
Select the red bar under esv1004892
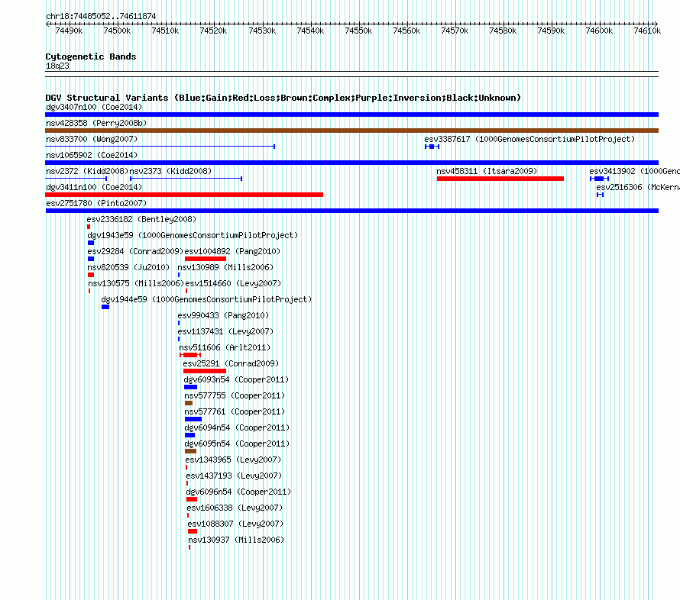(206, 259)
